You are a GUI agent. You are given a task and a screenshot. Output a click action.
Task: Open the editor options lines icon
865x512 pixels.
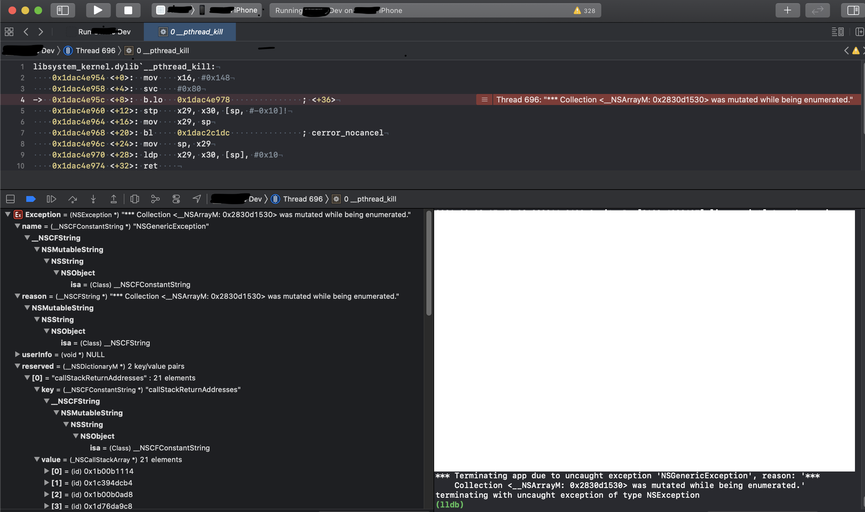[x=837, y=32]
